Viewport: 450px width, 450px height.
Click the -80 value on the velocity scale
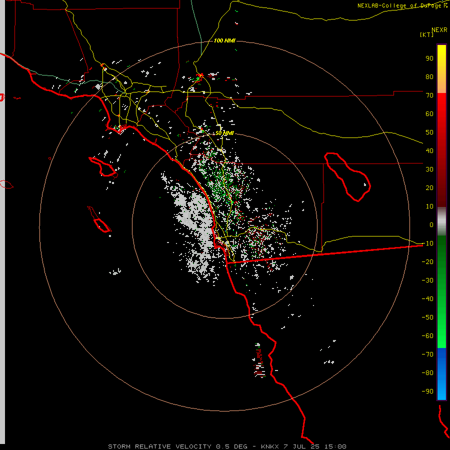coord(427,373)
